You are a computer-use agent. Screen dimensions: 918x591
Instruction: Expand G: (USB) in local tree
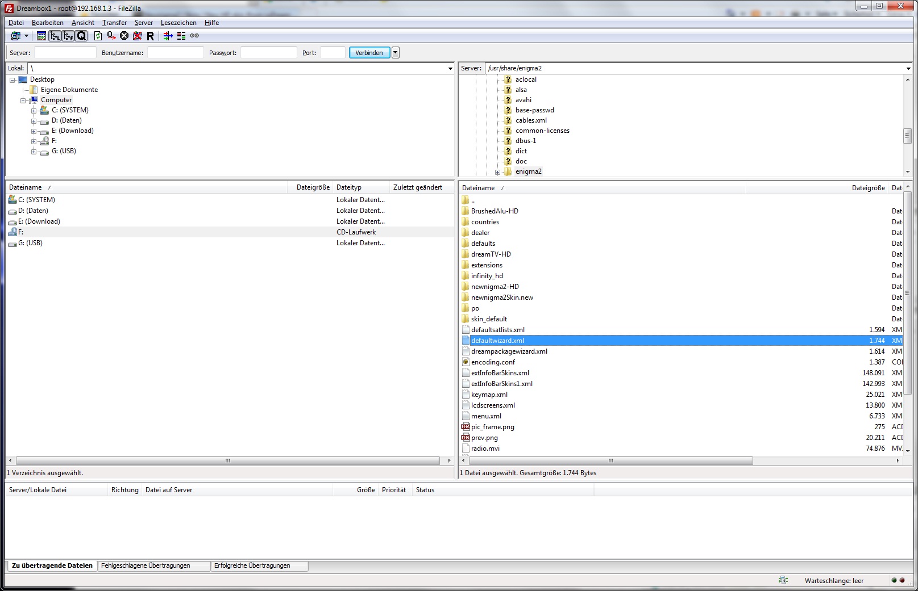point(34,152)
